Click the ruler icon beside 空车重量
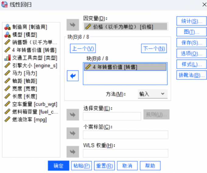Screen dimensions: 207x173 [7, 104]
